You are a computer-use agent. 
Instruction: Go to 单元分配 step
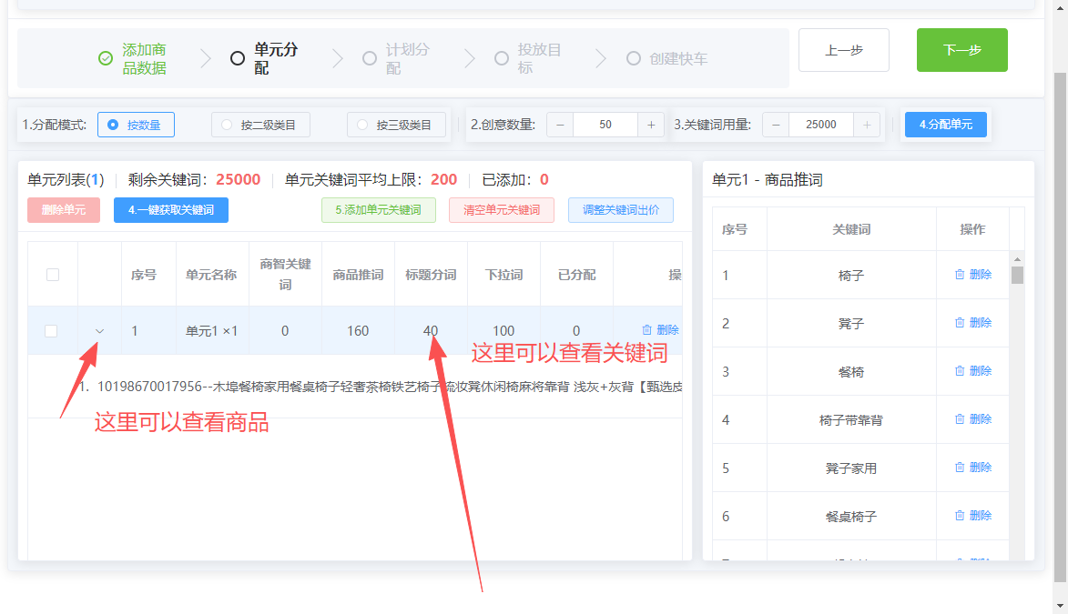click(264, 58)
